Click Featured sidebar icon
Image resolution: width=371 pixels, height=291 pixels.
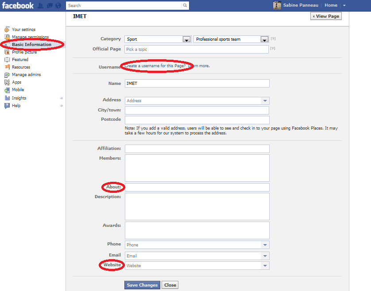coord(7,60)
